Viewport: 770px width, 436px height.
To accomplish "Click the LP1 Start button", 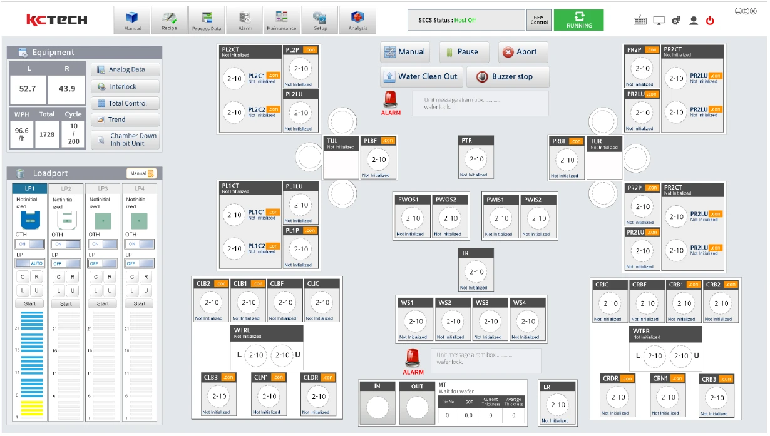I will click(29, 303).
